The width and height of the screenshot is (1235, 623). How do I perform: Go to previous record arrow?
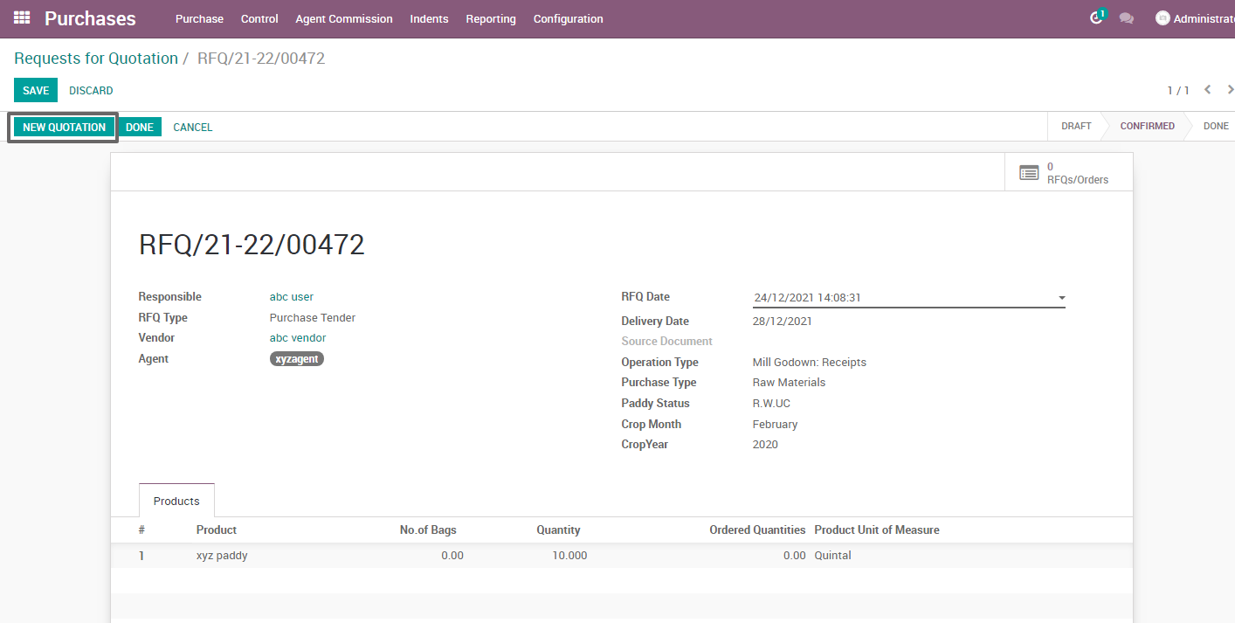[1207, 90]
